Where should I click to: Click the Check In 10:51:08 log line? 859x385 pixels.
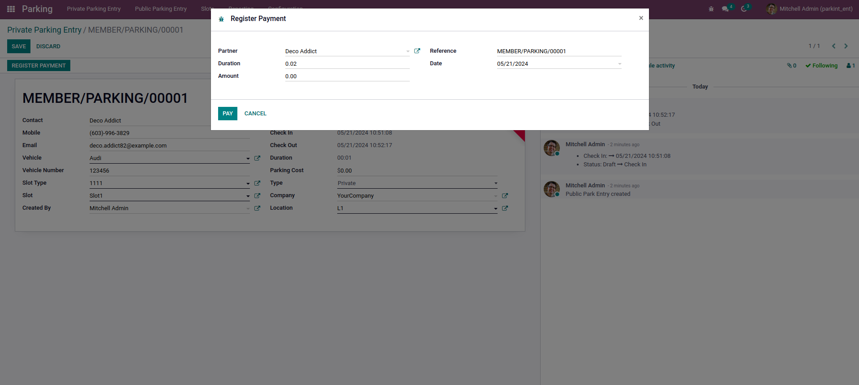tap(627, 156)
